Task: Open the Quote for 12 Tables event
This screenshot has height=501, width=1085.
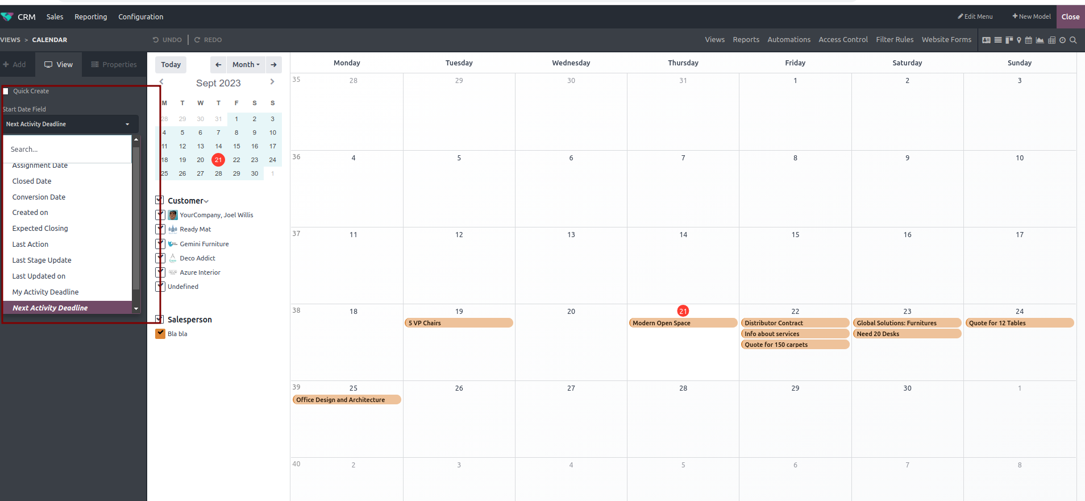Action: [x=1020, y=323]
